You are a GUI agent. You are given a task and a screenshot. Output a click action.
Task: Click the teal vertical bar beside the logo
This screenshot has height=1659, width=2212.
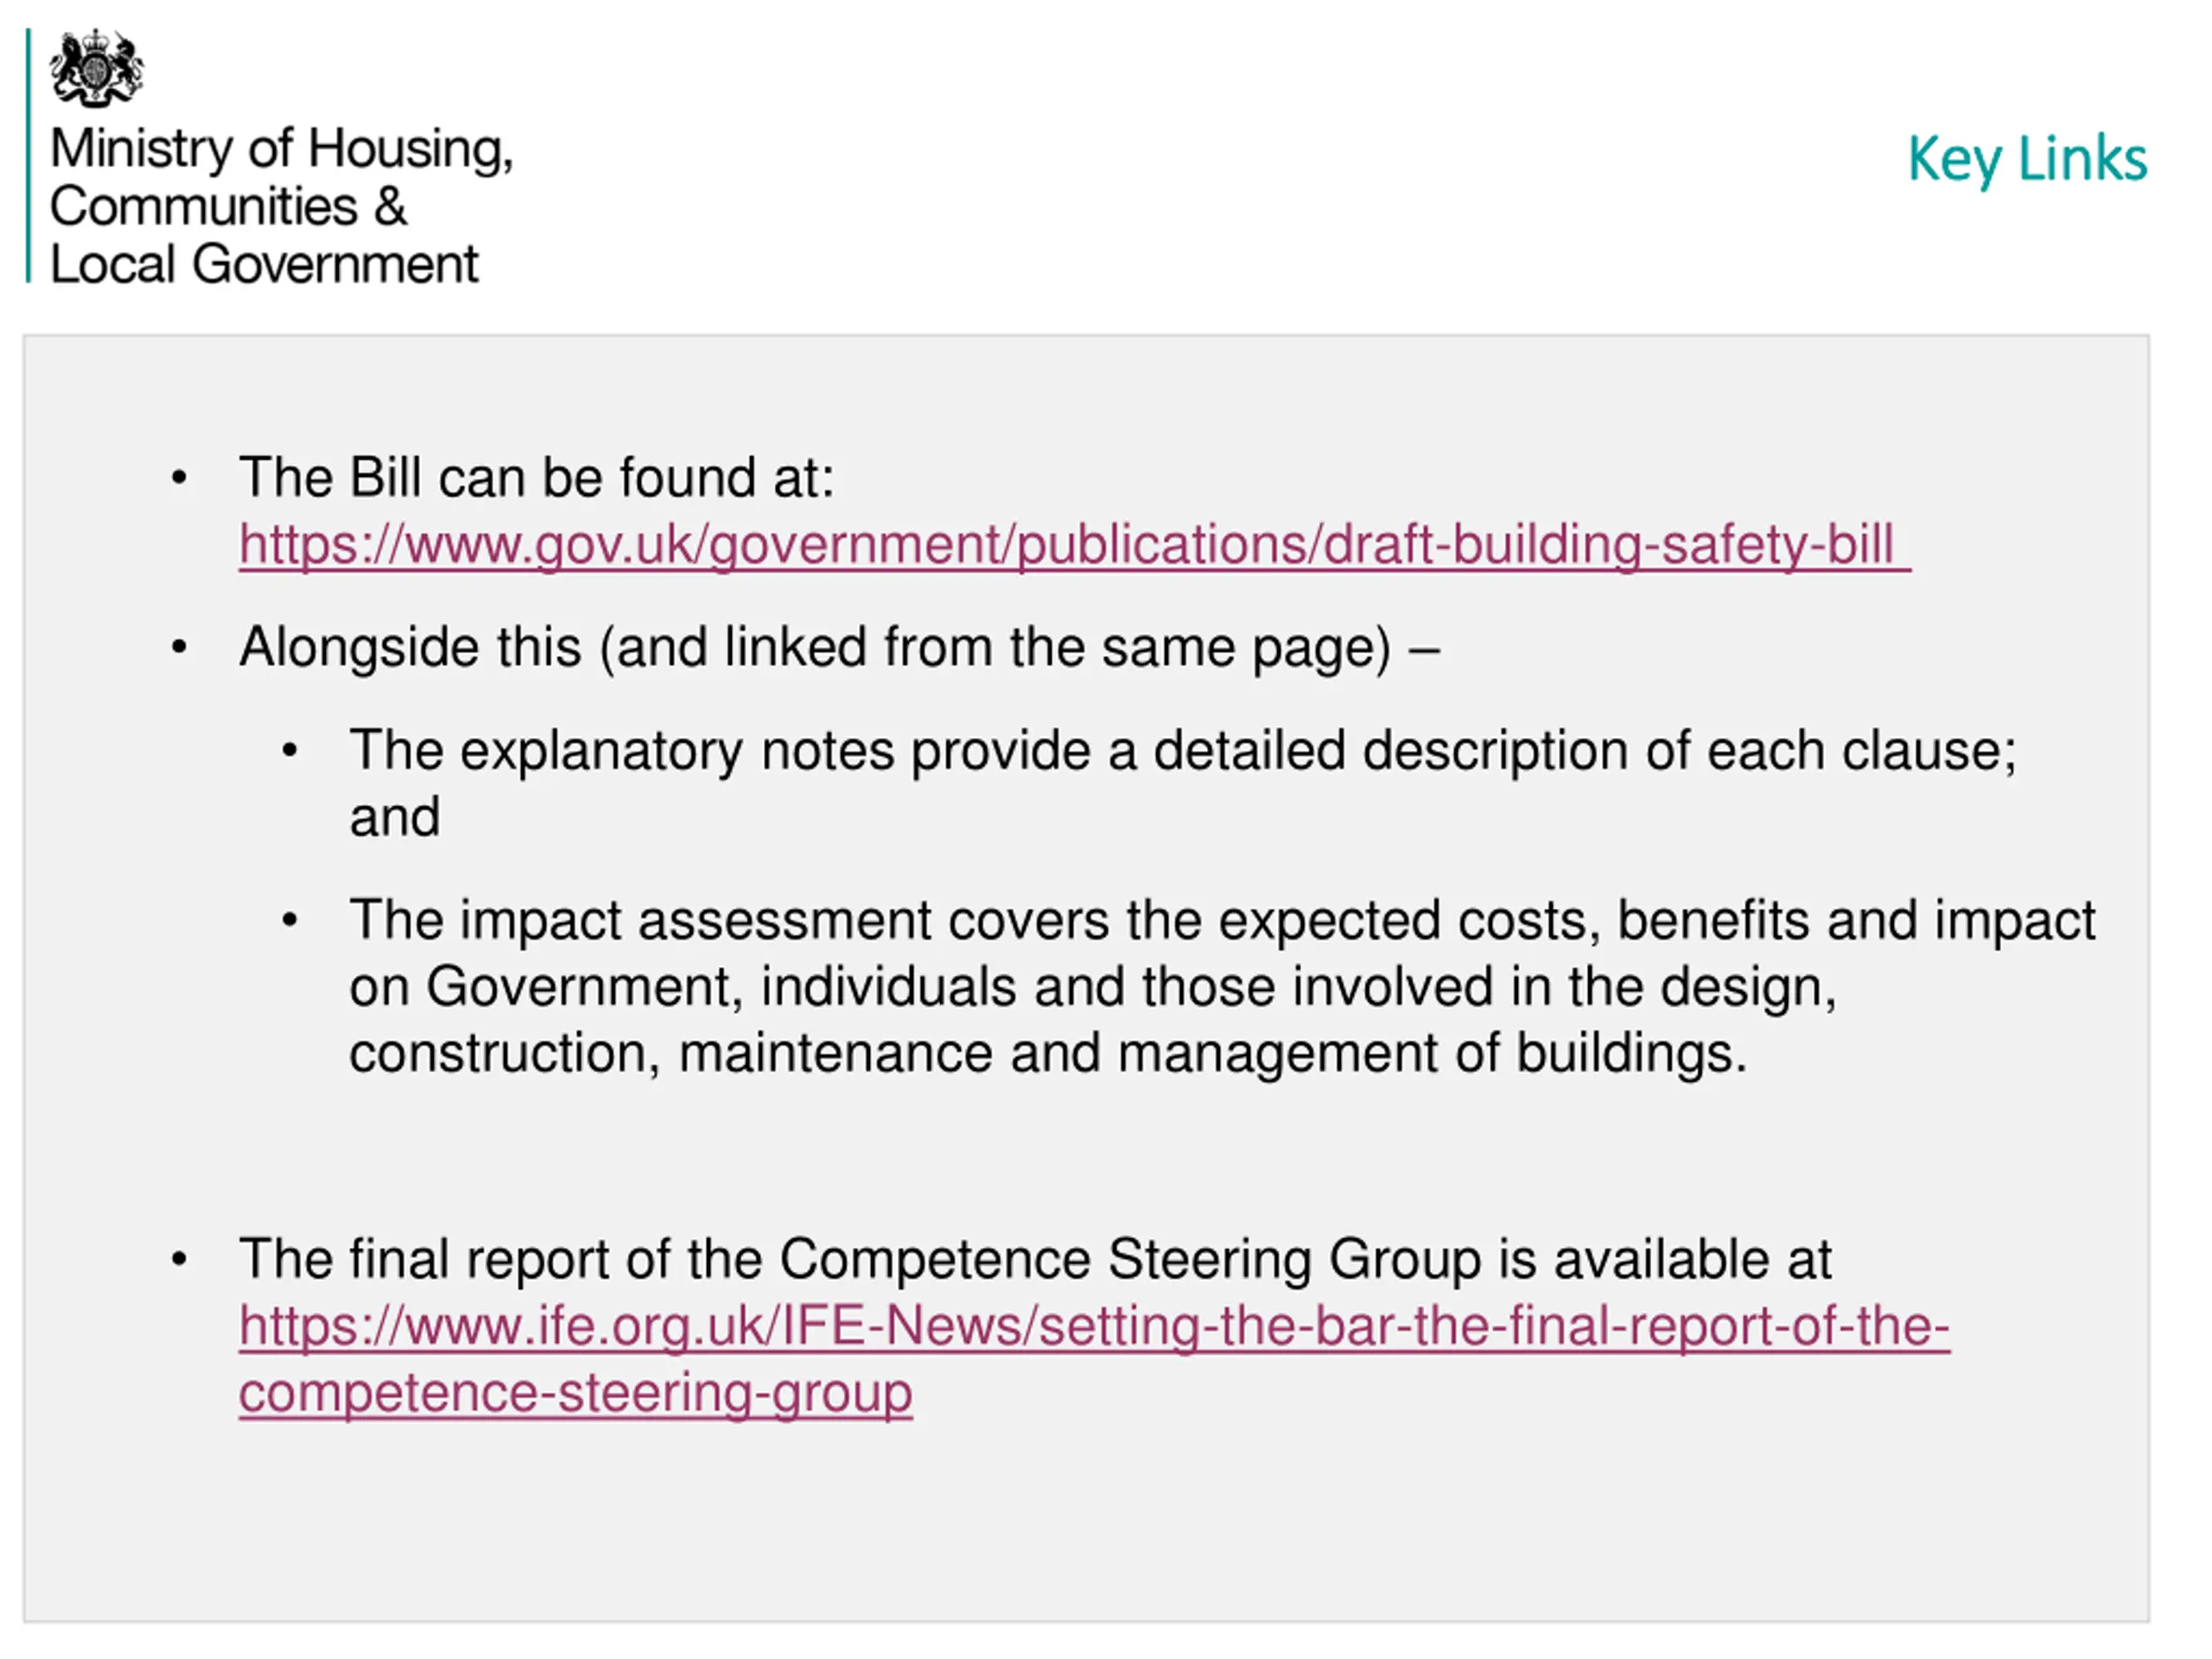point(28,156)
